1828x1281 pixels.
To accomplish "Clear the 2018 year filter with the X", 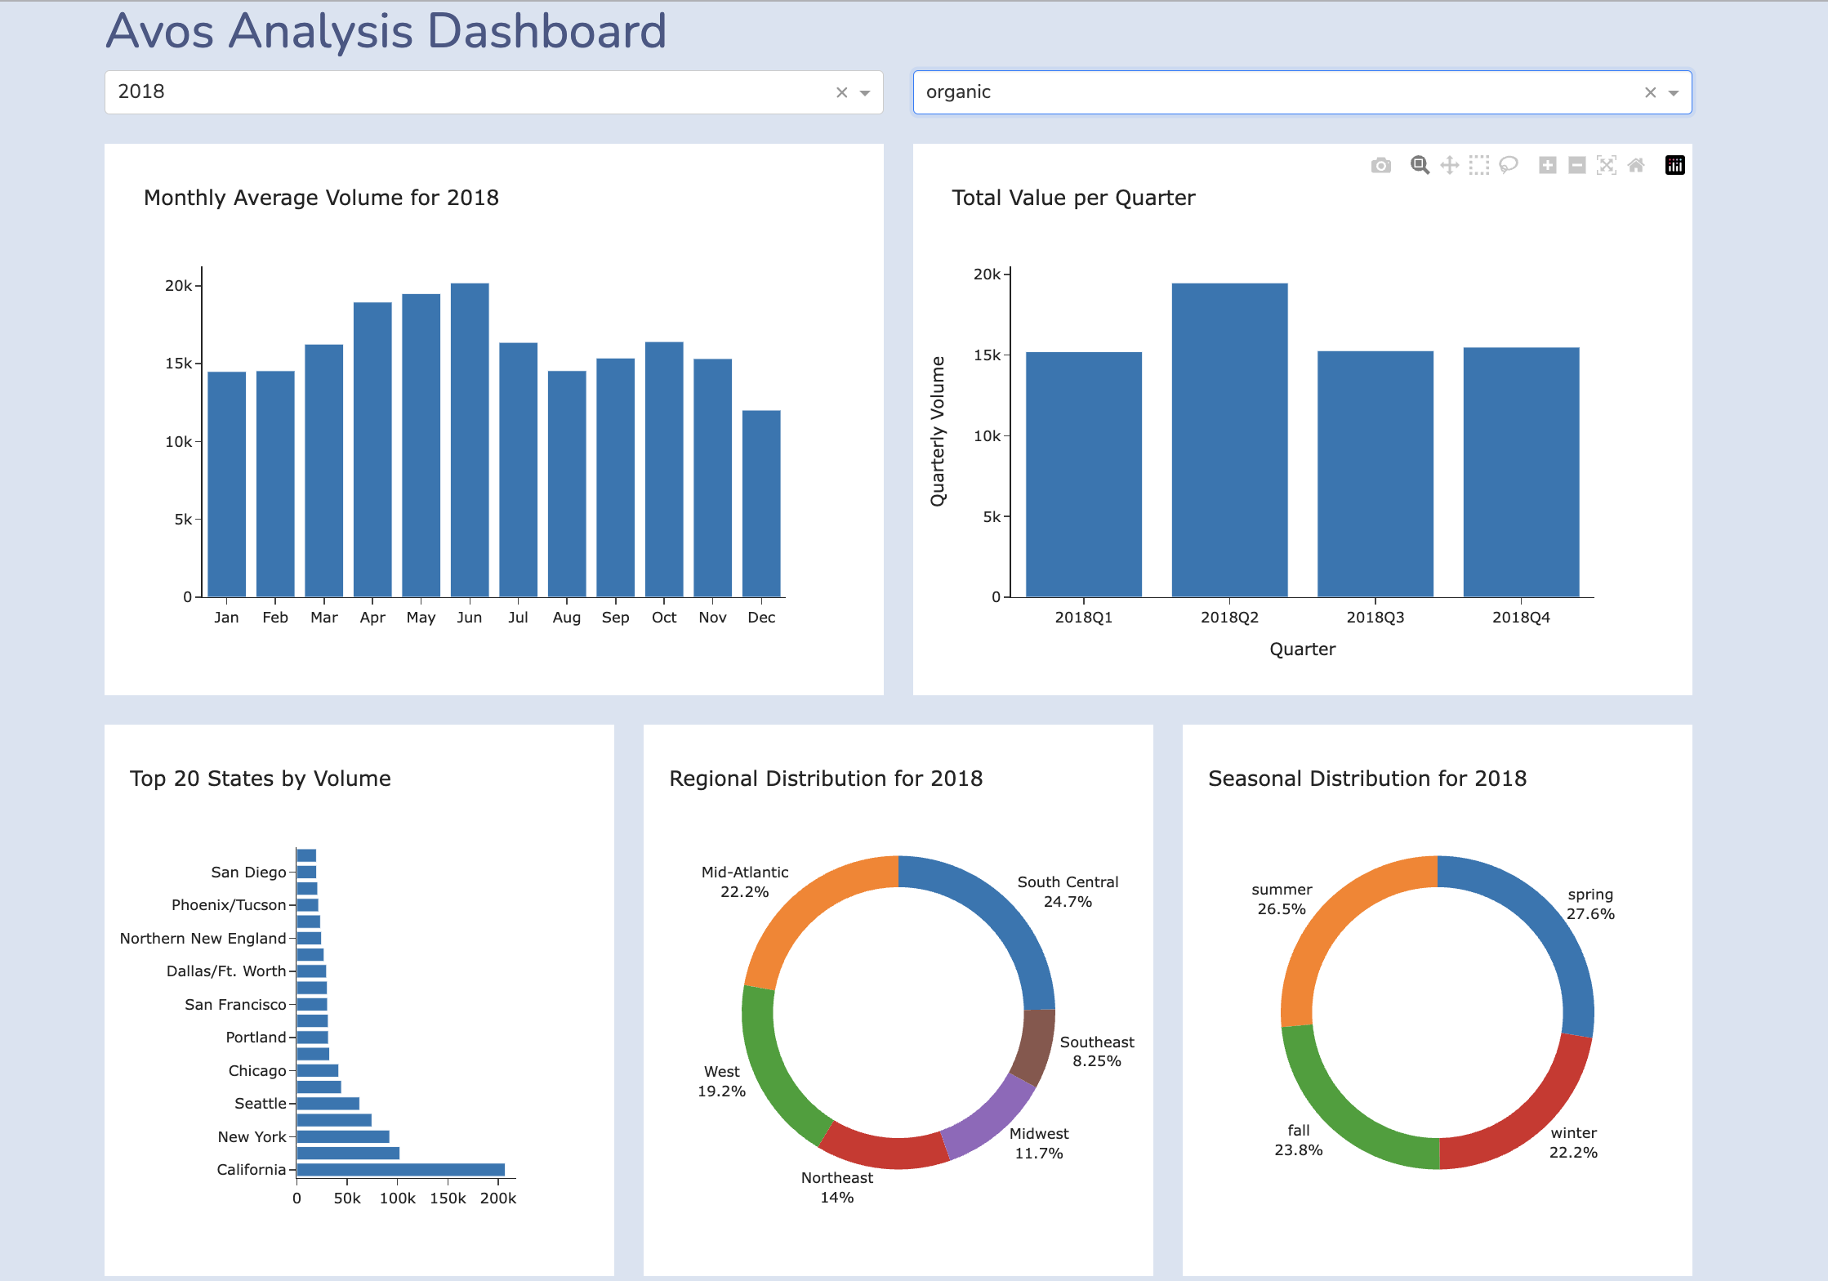I will [841, 92].
